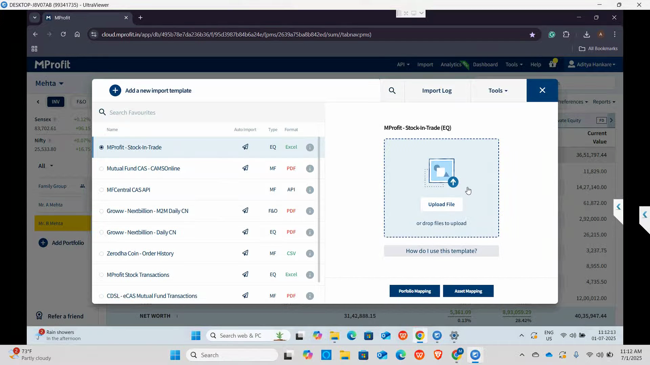Image resolution: width=650 pixels, height=365 pixels.
Task: Switch to the F&O tab
Action: tap(81, 102)
